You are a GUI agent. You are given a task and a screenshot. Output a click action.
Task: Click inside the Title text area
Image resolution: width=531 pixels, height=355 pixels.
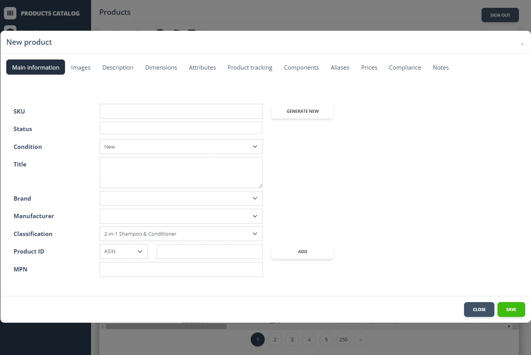coord(181,173)
